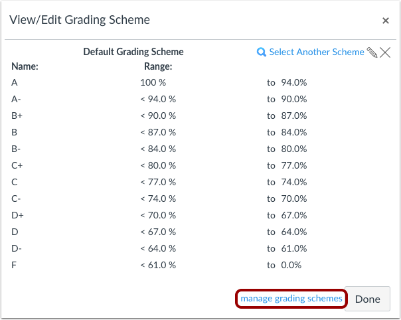Click the 'to 0.0%' lower bound
The height and width of the screenshot is (320, 401).
[284, 266]
